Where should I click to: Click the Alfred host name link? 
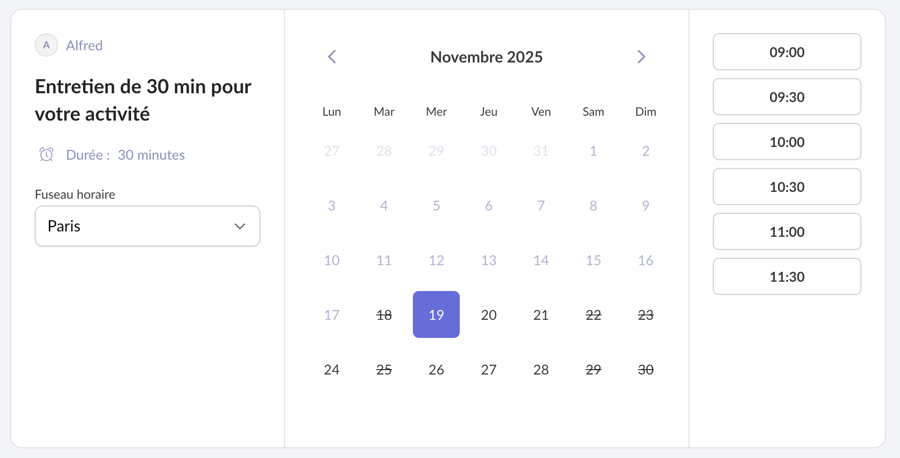tap(85, 45)
